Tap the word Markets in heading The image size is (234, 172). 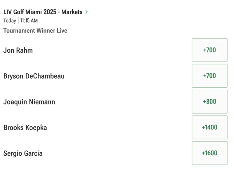tap(72, 12)
